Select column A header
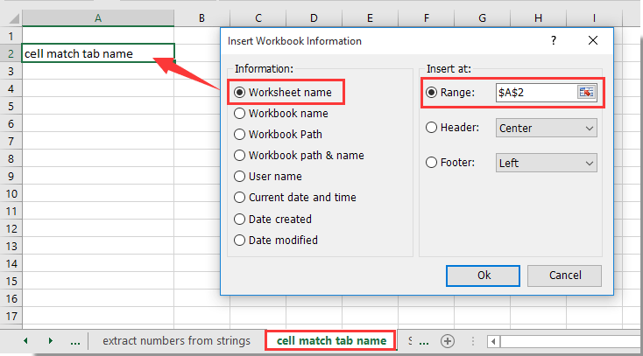 (98, 18)
